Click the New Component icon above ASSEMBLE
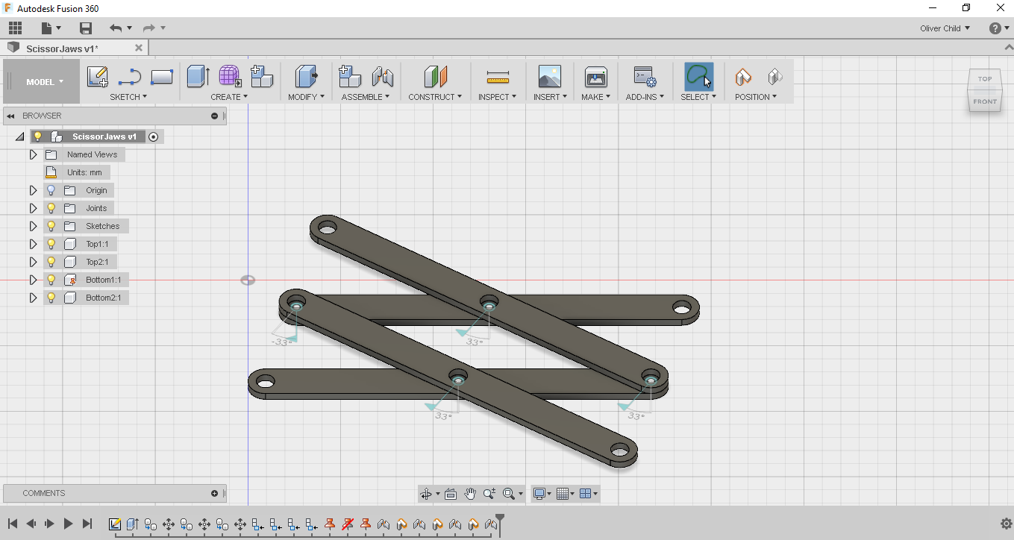 click(x=350, y=76)
